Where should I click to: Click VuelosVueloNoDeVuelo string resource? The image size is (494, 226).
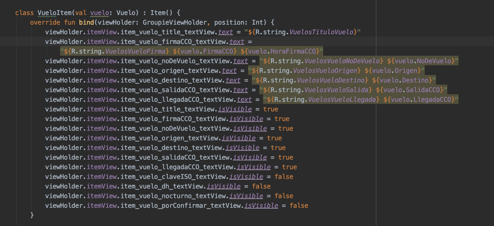coord(342,61)
